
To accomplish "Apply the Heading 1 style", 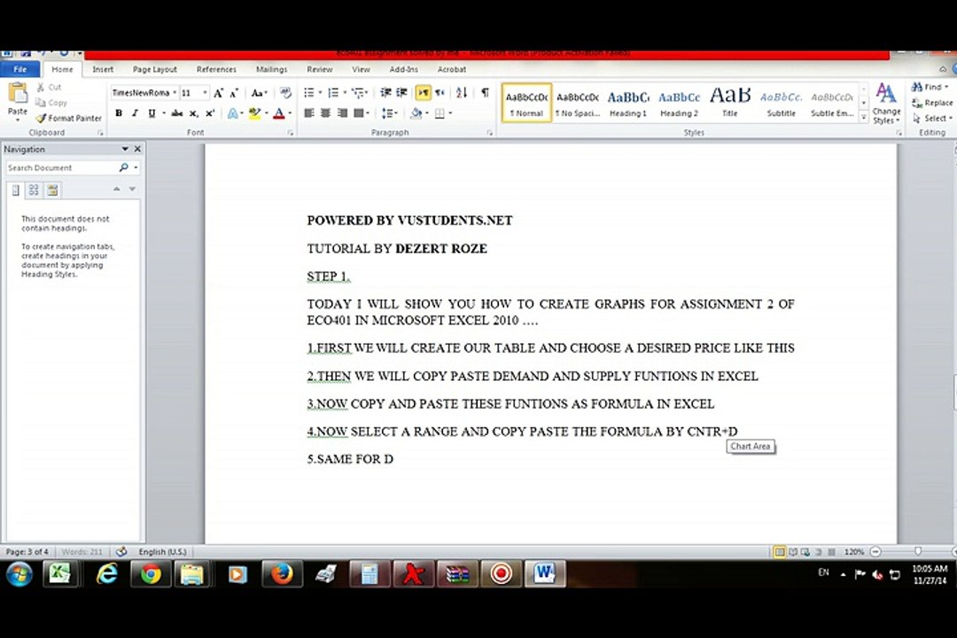I will [x=628, y=103].
